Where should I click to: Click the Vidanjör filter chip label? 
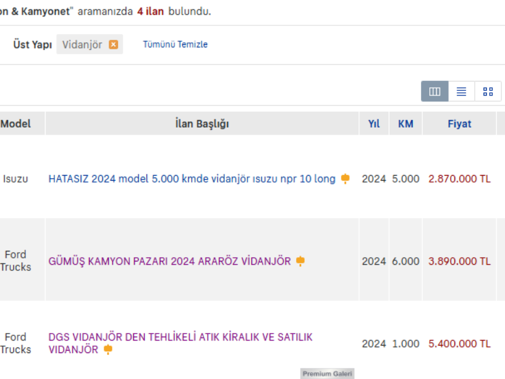(82, 44)
